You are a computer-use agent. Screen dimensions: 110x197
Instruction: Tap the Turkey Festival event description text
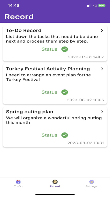[48, 77]
